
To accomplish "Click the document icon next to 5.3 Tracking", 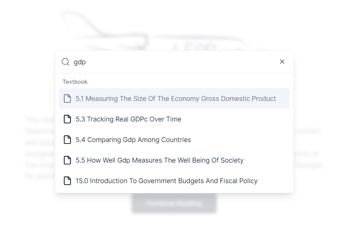I will [67, 119].
